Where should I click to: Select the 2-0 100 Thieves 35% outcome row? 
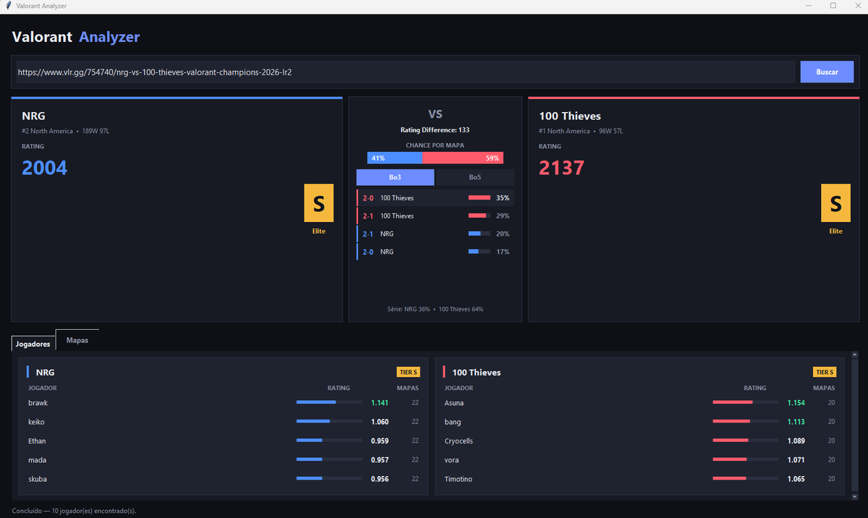(x=435, y=198)
